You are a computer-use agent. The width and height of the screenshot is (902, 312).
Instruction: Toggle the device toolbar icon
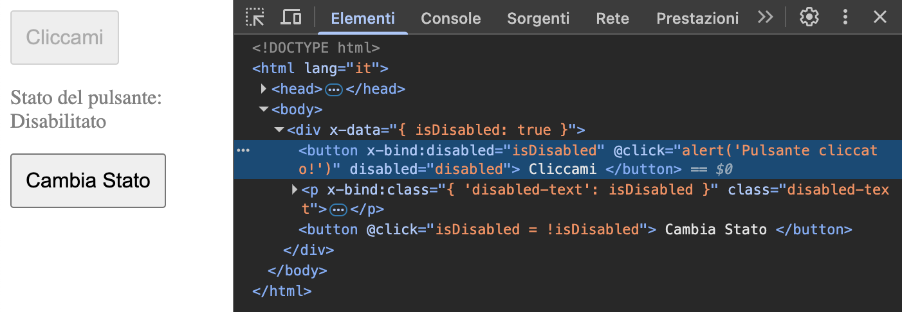291,17
